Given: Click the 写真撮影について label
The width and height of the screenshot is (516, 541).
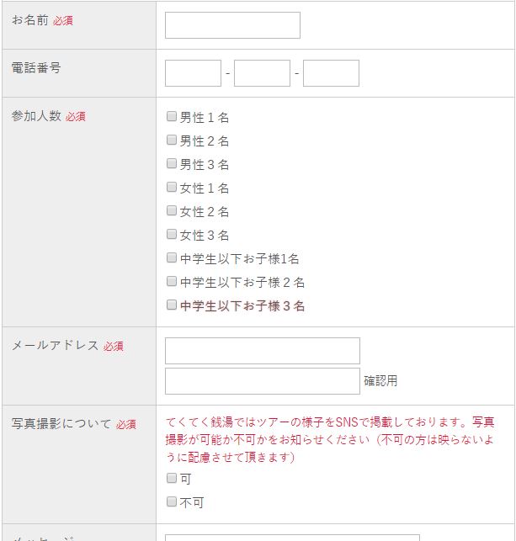Looking at the screenshot, I should tap(61, 424).
